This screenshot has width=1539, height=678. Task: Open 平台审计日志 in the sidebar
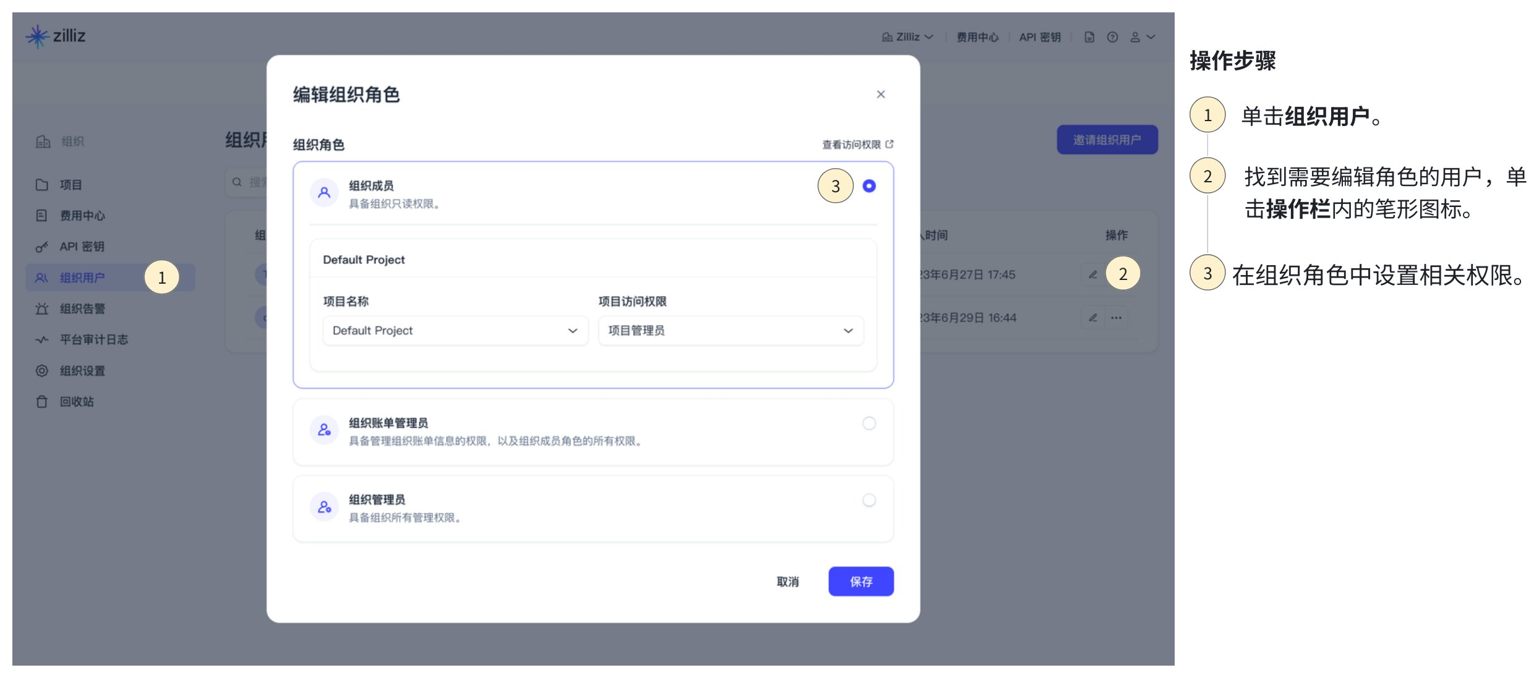coord(93,339)
